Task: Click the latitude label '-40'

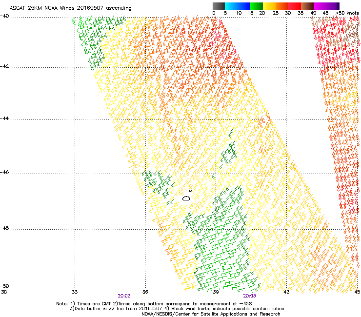Action: point(4,16)
